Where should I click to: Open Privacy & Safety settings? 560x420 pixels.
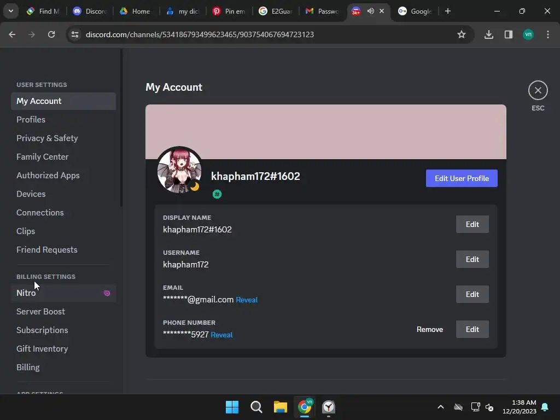coord(63,138)
